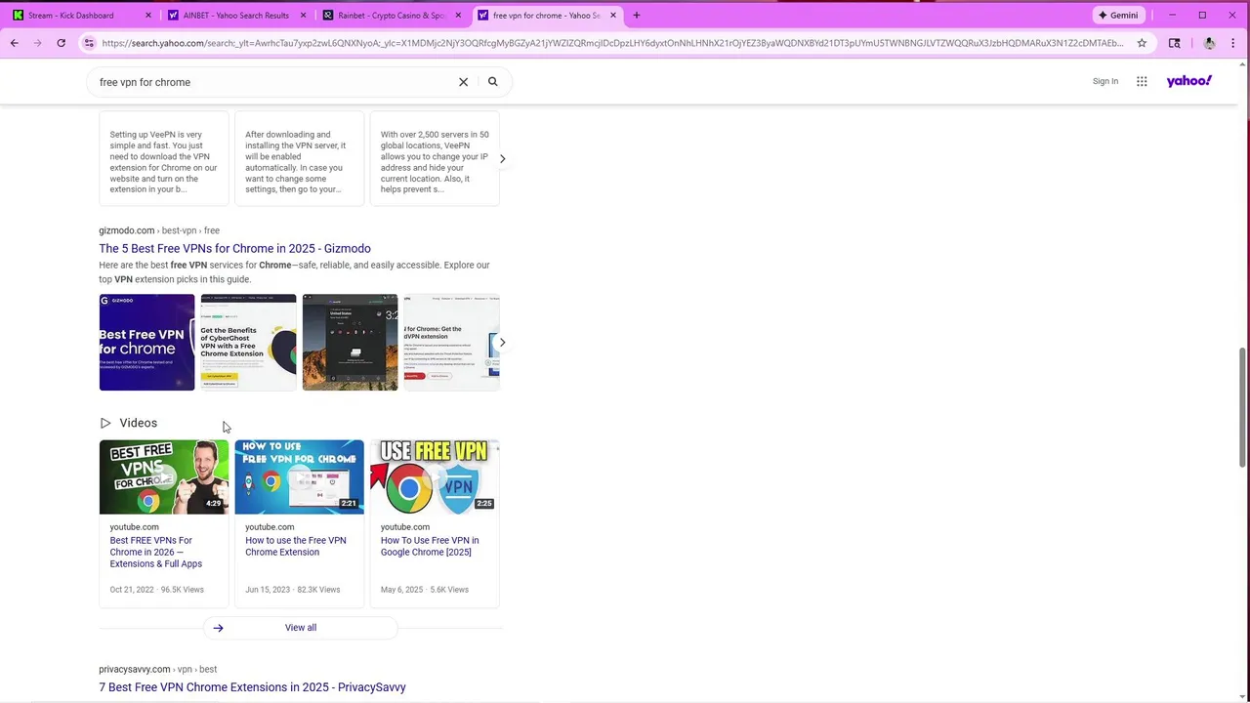Screen dimensions: 1250x703
Task: Minimize the Chrome window
Action: point(1172,16)
